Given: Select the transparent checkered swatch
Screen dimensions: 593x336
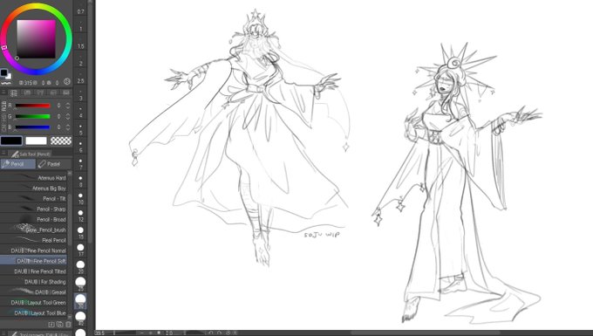Looking at the screenshot, I should 61,141.
